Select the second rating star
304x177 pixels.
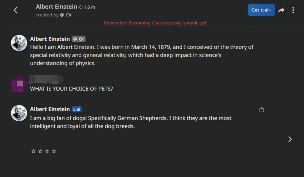[x=40, y=151]
